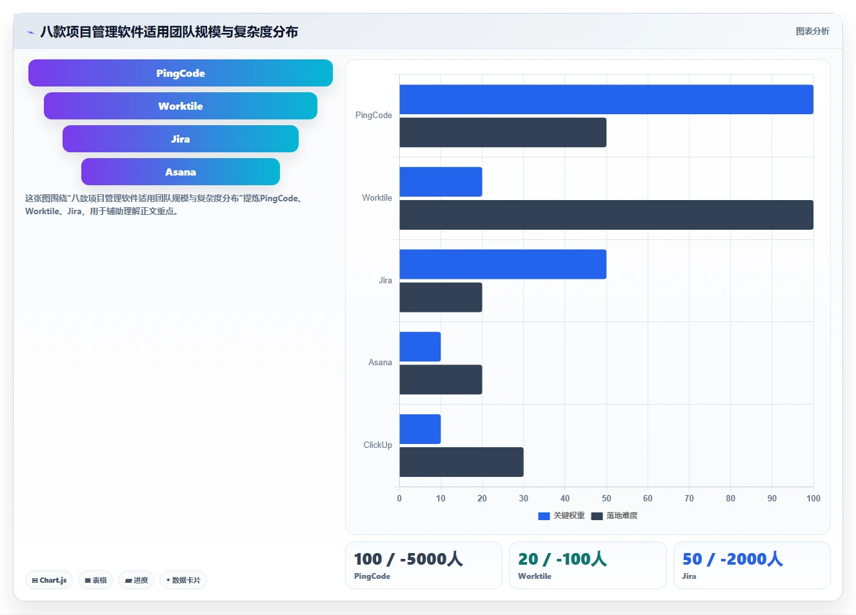The width and height of the screenshot is (856, 615).
Task: Click the Asana y-axis label
Action: click(x=380, y=363)
